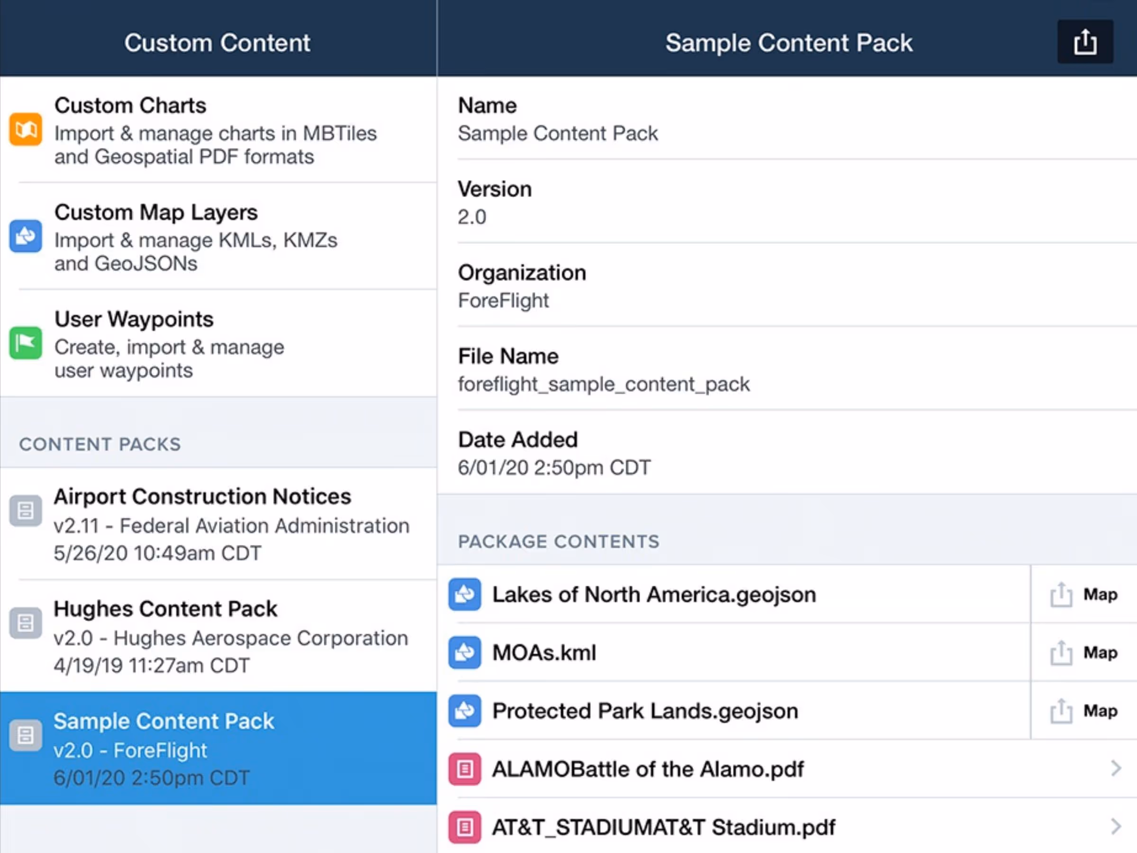Viewport: 1137px width, 853px height.
Task: Click pink PDF icon for Battle of Alamo
Action: pyautogui.click(x=465, y=769)
